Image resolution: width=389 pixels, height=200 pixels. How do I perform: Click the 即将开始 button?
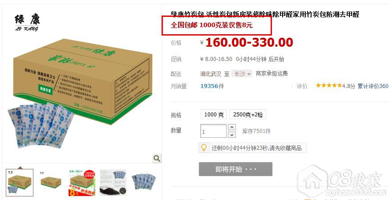(235, 169)
